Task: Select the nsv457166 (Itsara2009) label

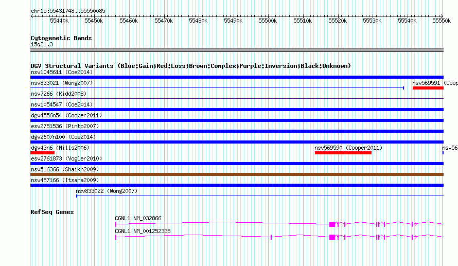Action: (x=65, y=180)
